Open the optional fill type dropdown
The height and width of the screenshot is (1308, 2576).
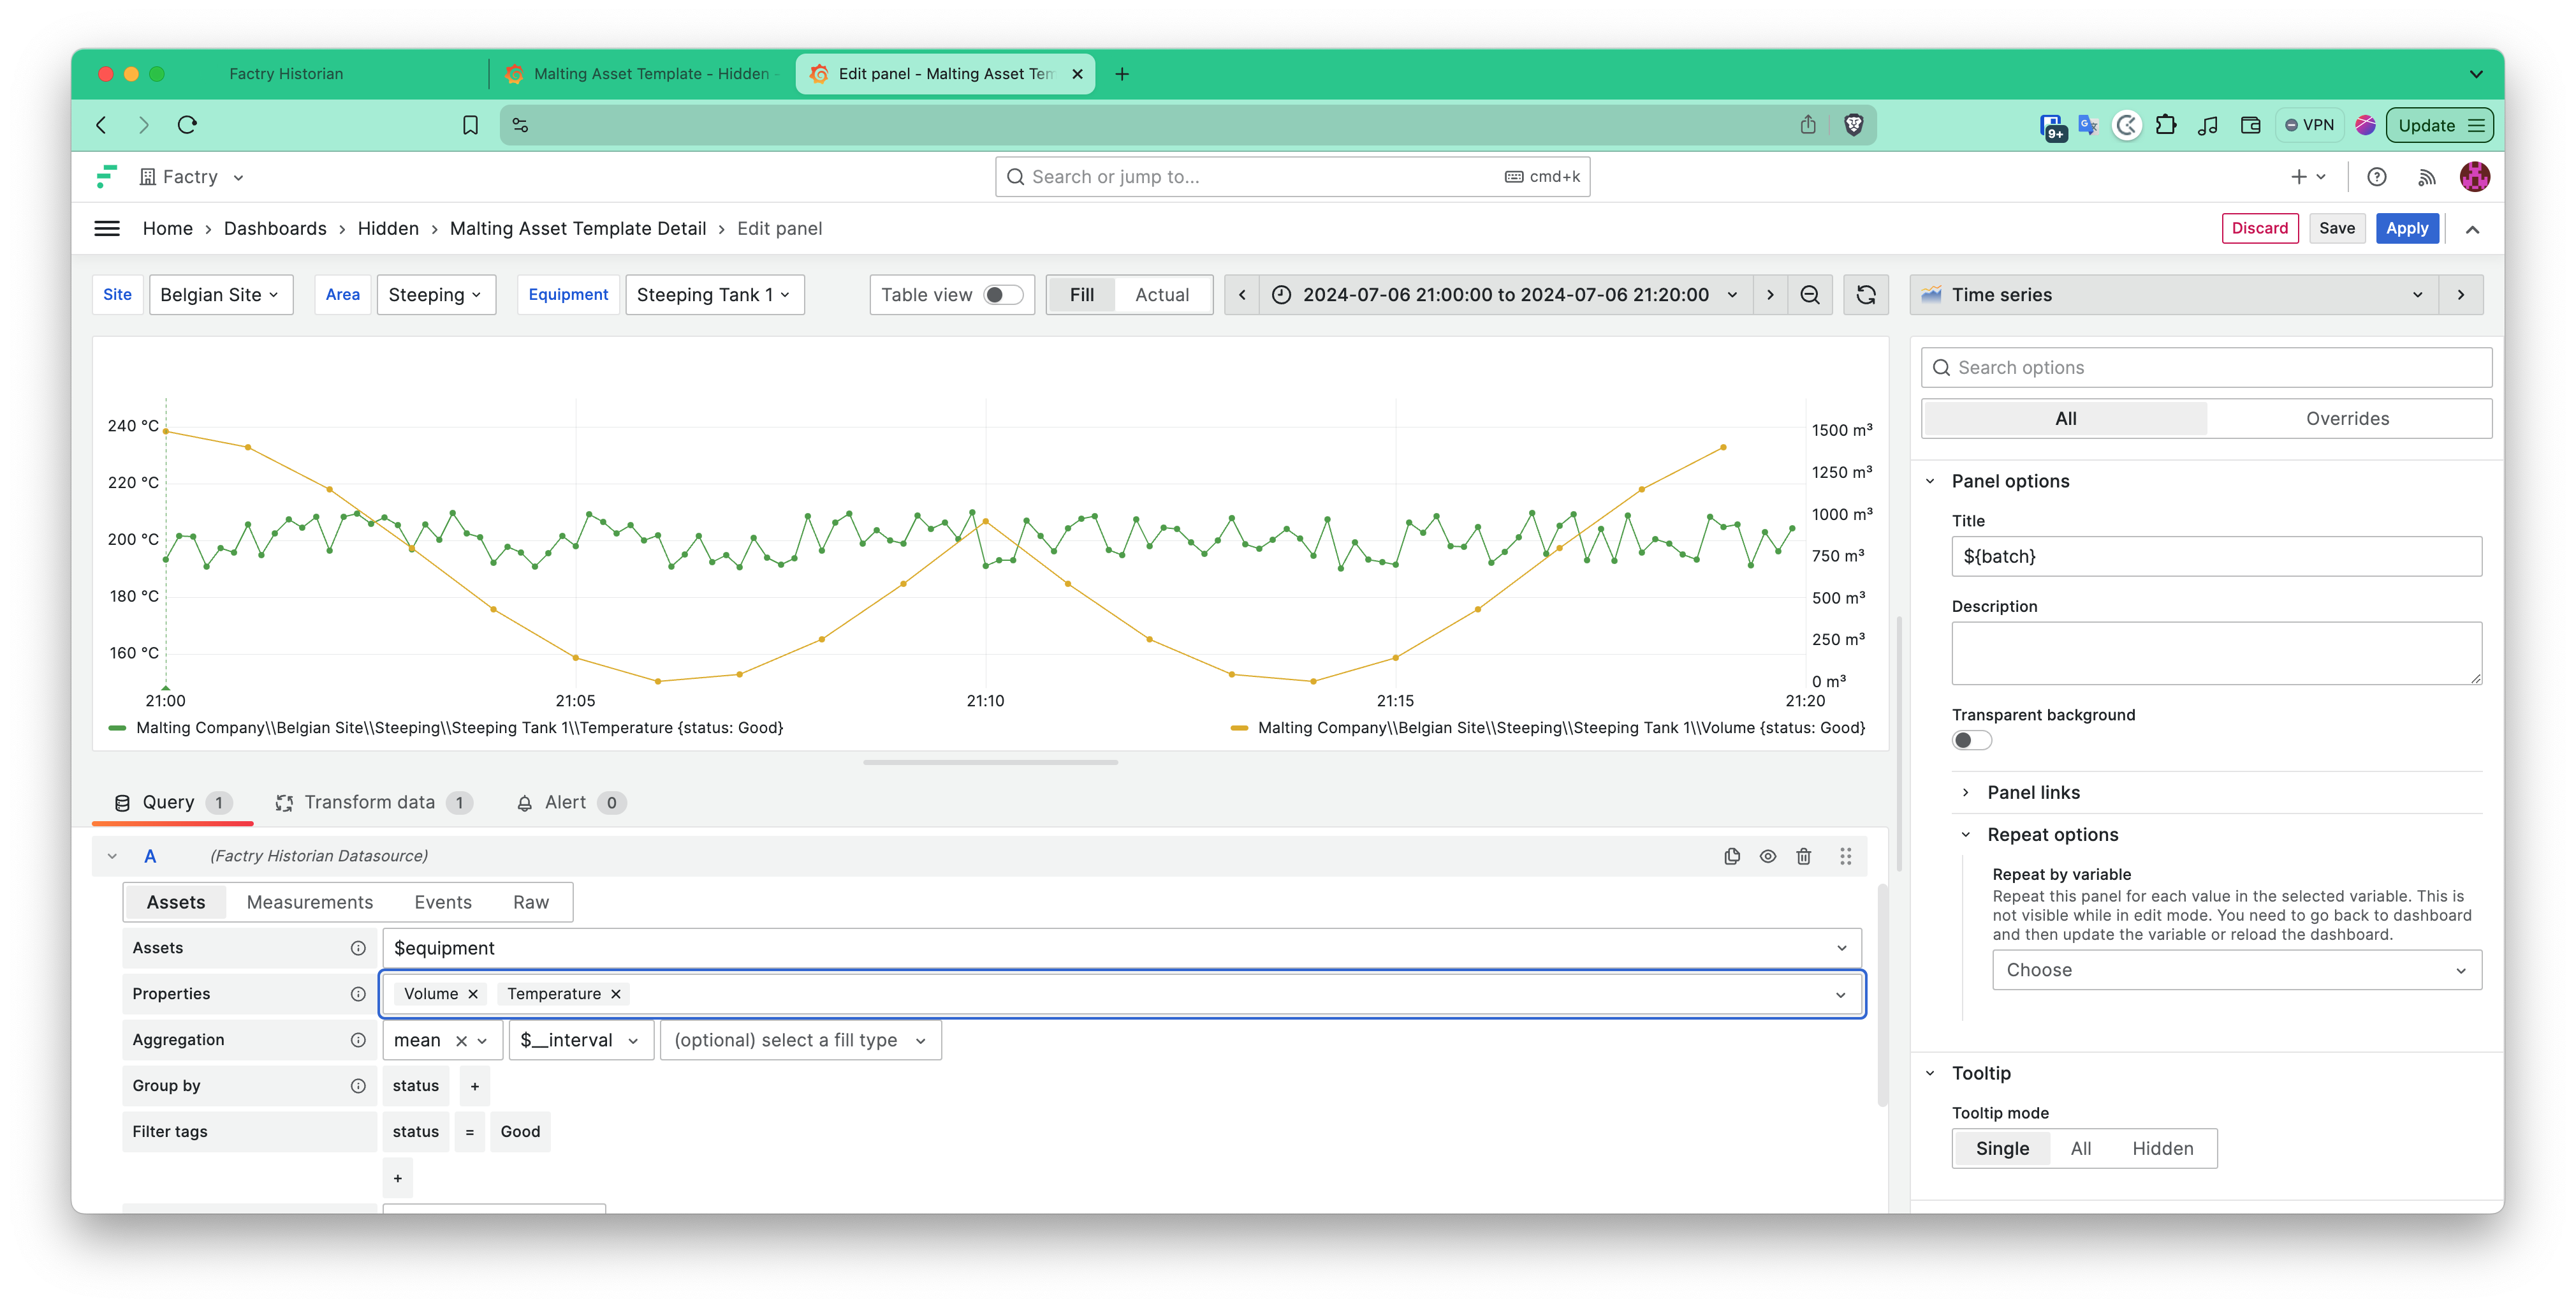(801, 1040)
